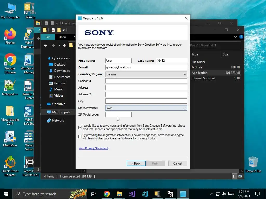Image resolution: width=266 pixels, height=199 pixels.
Task: Open WinZip Image Manager desktop shortcut
Action: 28,64
